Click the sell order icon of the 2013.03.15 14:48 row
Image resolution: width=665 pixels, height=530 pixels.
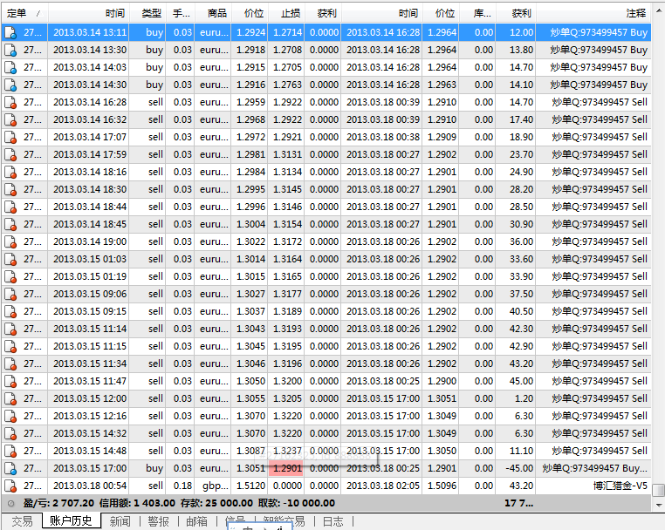pyautogui.click(x=10, y=451)
